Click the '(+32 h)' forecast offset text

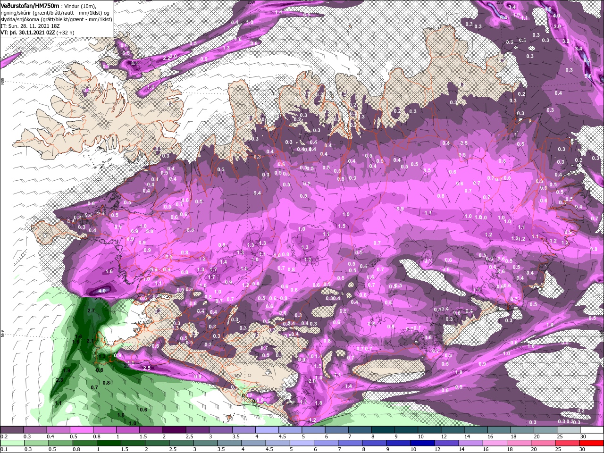point(65,33)
